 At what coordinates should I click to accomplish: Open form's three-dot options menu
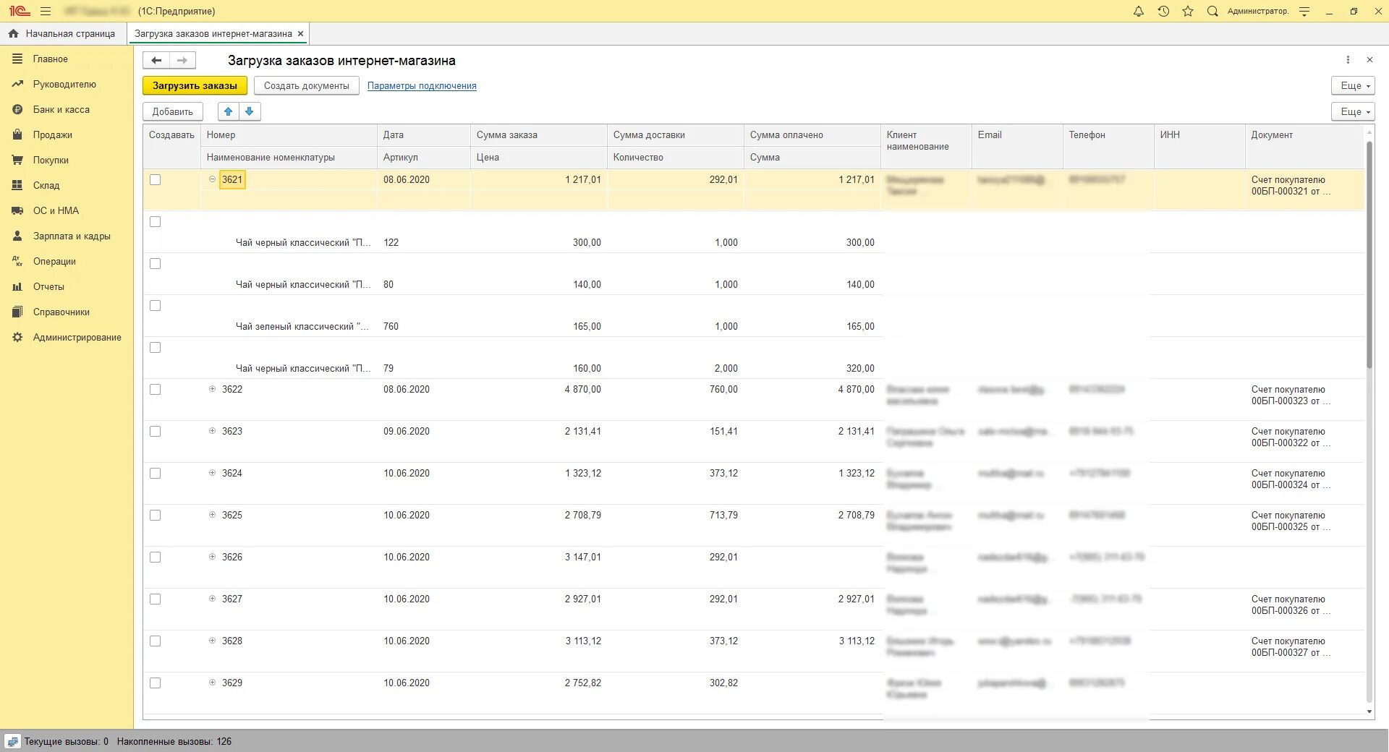(x=1348, y=60)
